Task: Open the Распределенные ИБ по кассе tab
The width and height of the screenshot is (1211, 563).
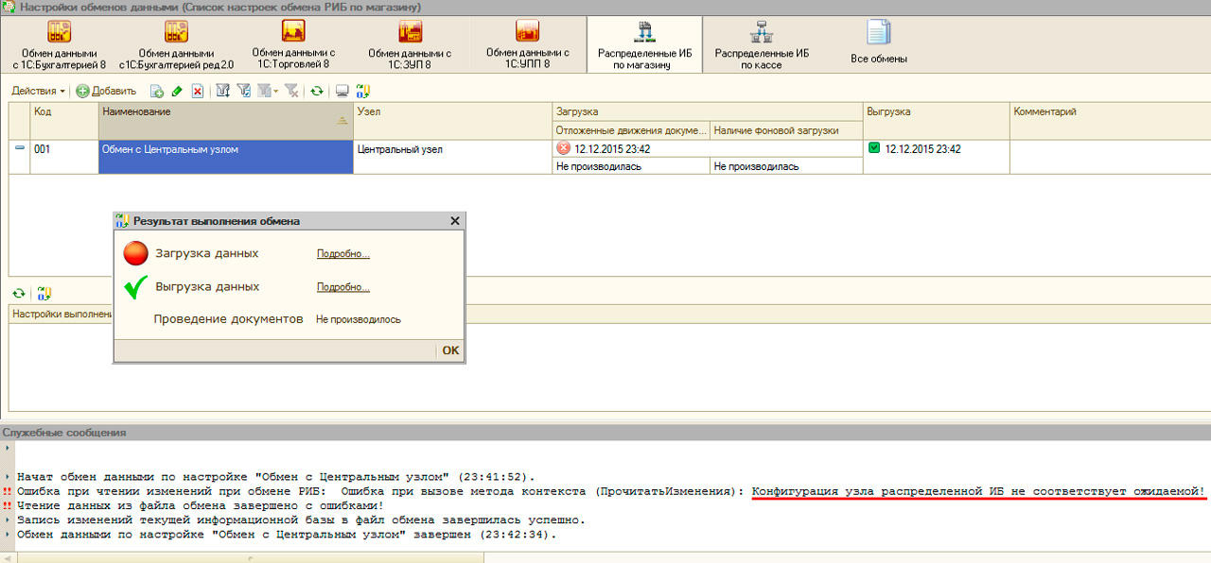Action: (761, 44)
